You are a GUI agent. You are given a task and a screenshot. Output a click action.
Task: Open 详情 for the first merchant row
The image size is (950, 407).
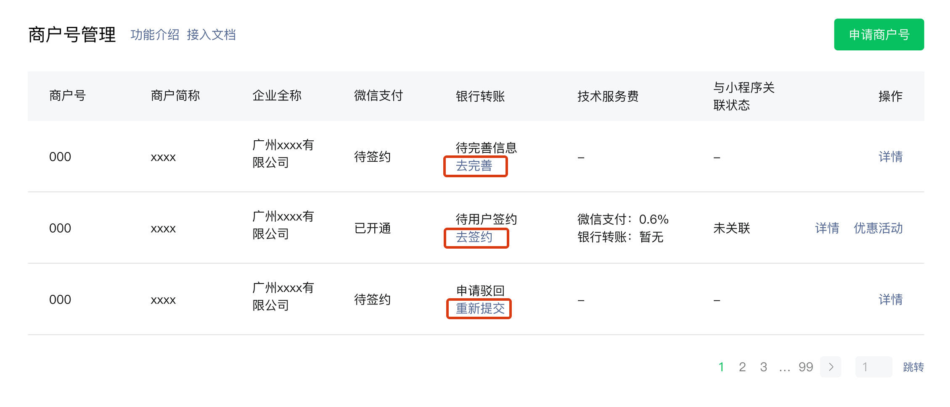click(890, 157)
